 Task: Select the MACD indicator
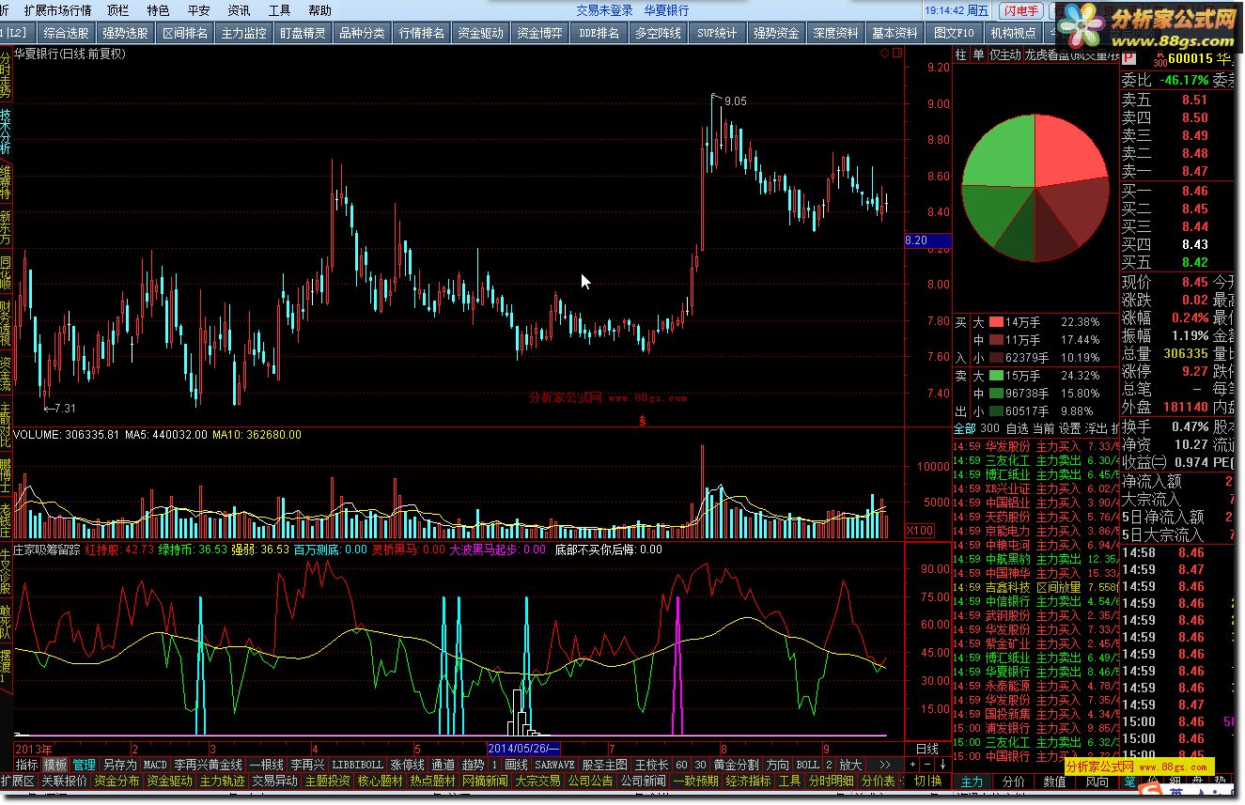155,765
